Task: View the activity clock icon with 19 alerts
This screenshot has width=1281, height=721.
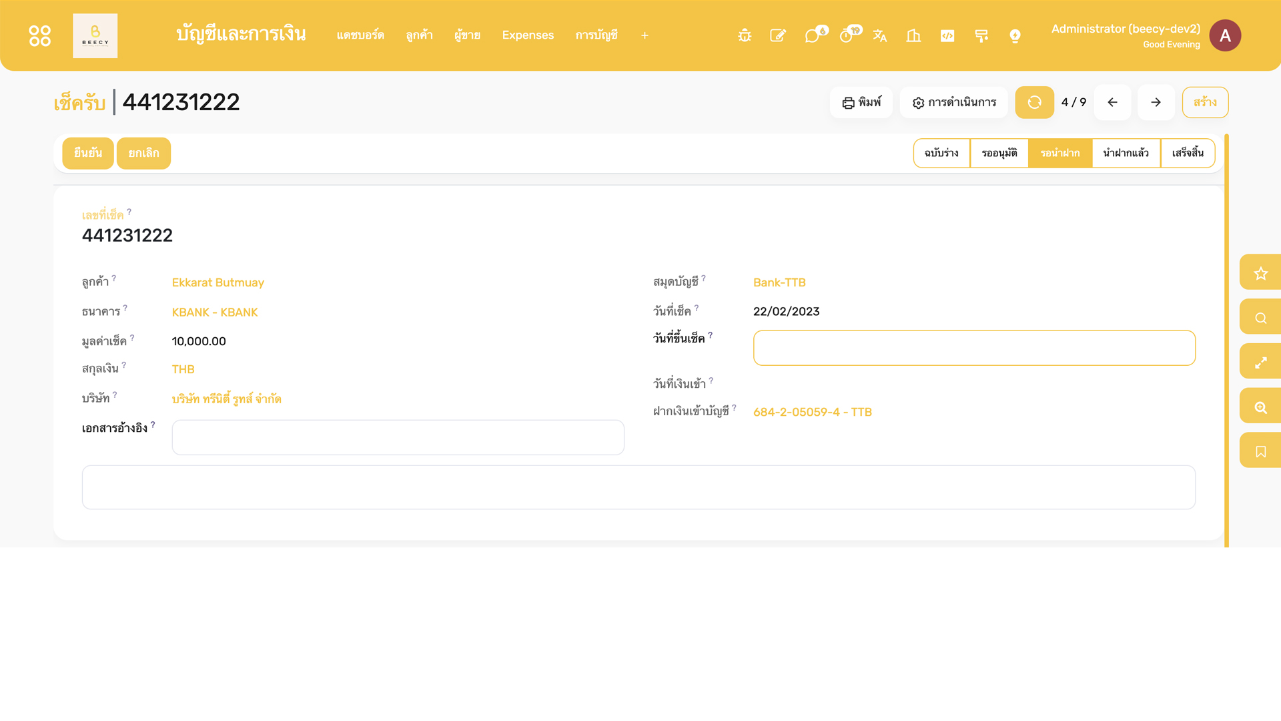Action: 847,35
